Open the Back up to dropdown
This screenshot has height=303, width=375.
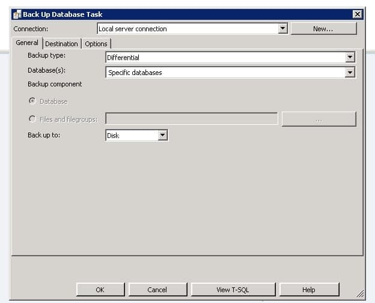162,136
